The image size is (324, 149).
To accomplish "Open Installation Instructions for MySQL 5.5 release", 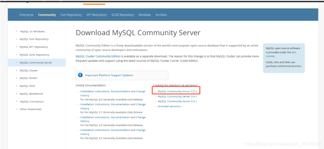I will click(95, 130).
